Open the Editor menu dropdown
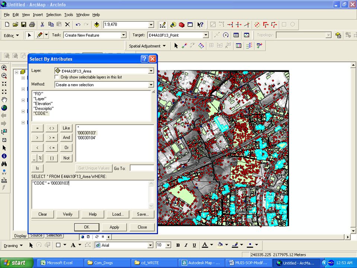The image size is (357, 268). 11,36
